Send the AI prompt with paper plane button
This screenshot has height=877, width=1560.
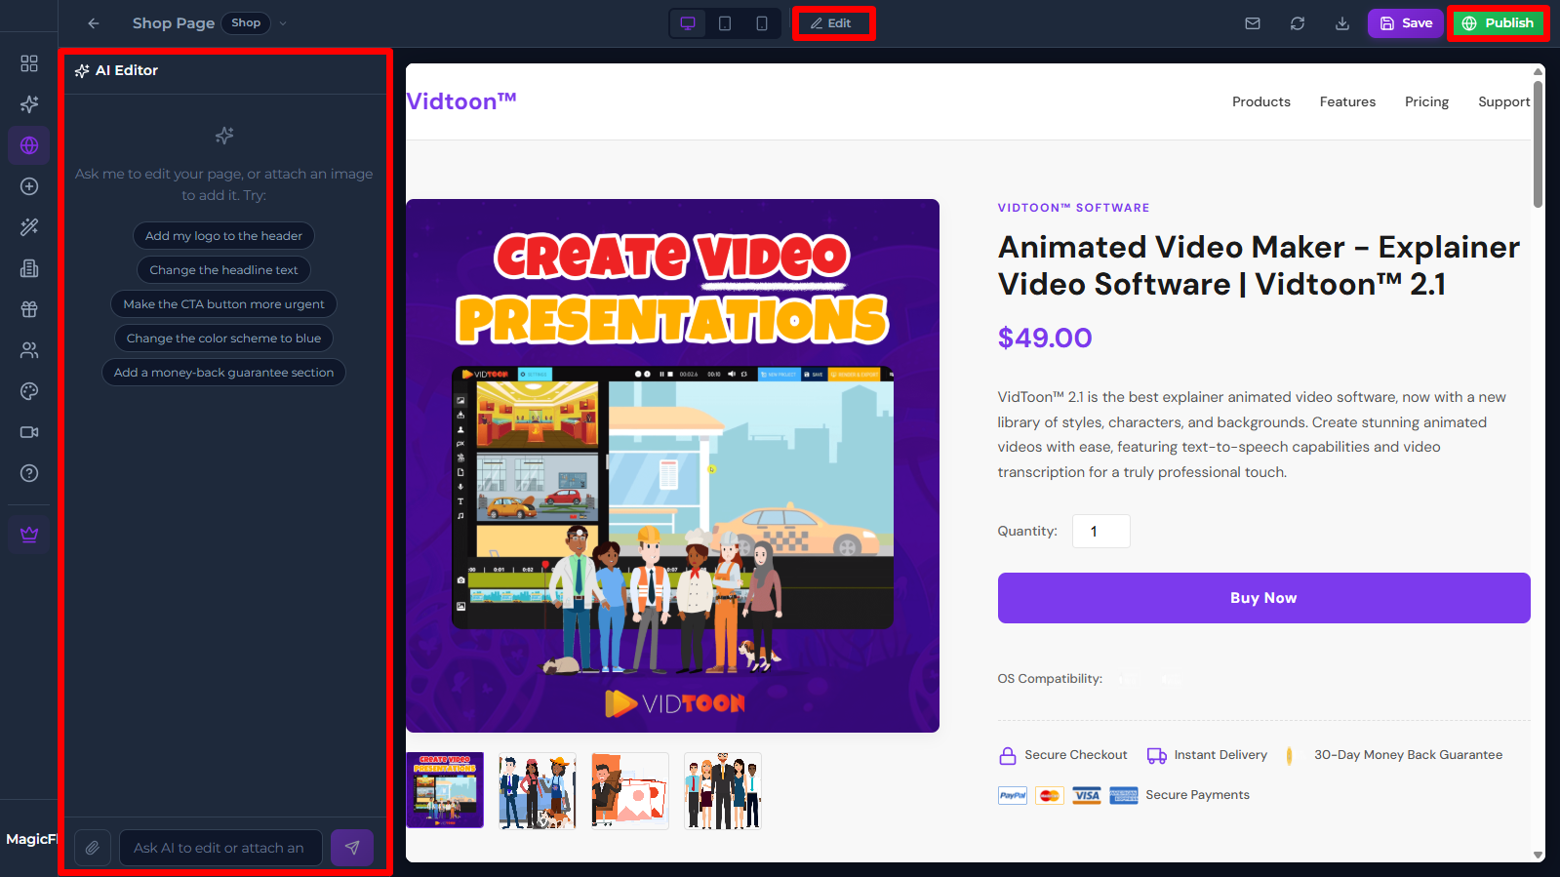[x=352, y=848]
